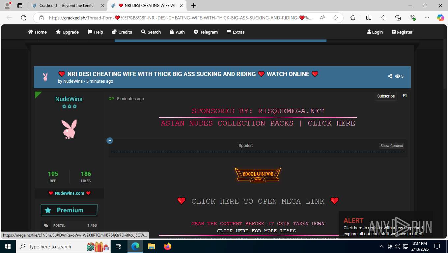The image size is (448, 253).
Task: Click here to open MEGA link
Action: 258,201
